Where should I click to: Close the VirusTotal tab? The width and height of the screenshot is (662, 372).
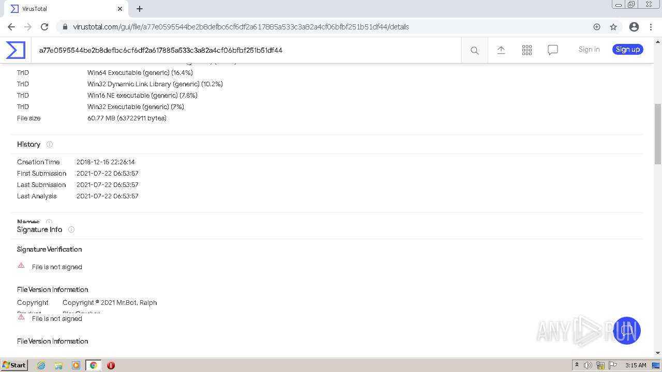click(x=120, y=9)
